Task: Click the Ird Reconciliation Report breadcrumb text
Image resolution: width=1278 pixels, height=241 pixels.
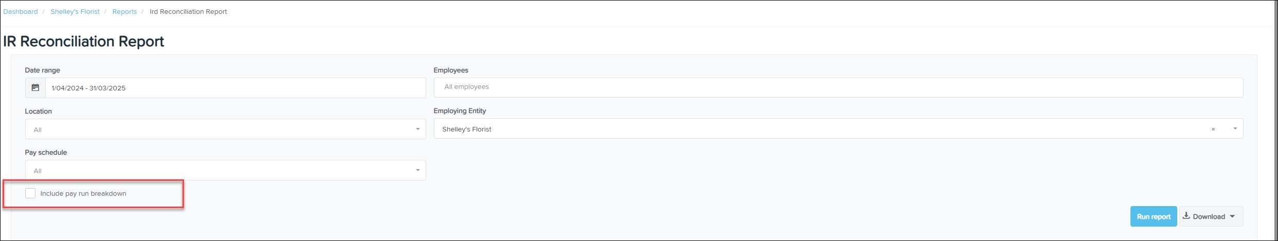Action: 188,12
